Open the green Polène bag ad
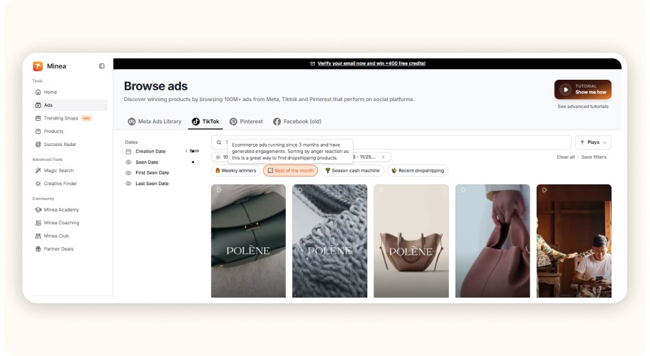650x356 pixels. [248, 241]
